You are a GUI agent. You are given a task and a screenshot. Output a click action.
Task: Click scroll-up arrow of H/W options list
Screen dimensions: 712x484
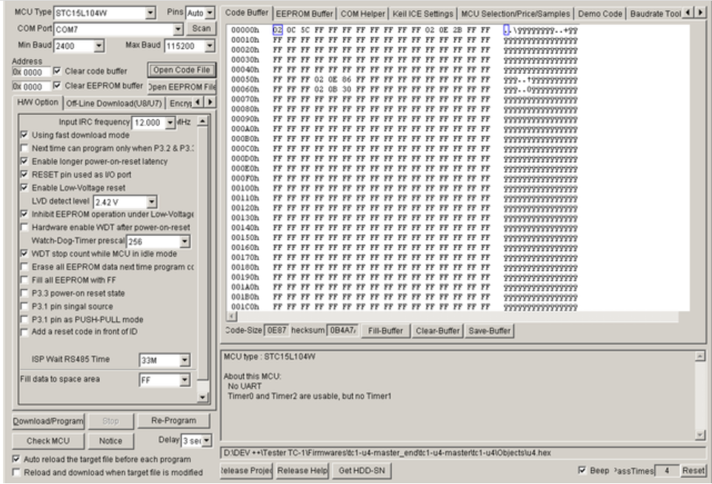coord(202,121)
